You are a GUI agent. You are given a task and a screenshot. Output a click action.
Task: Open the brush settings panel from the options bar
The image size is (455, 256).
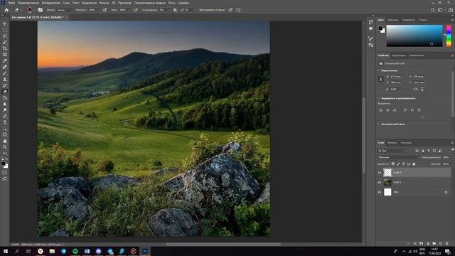coord(41,10)
